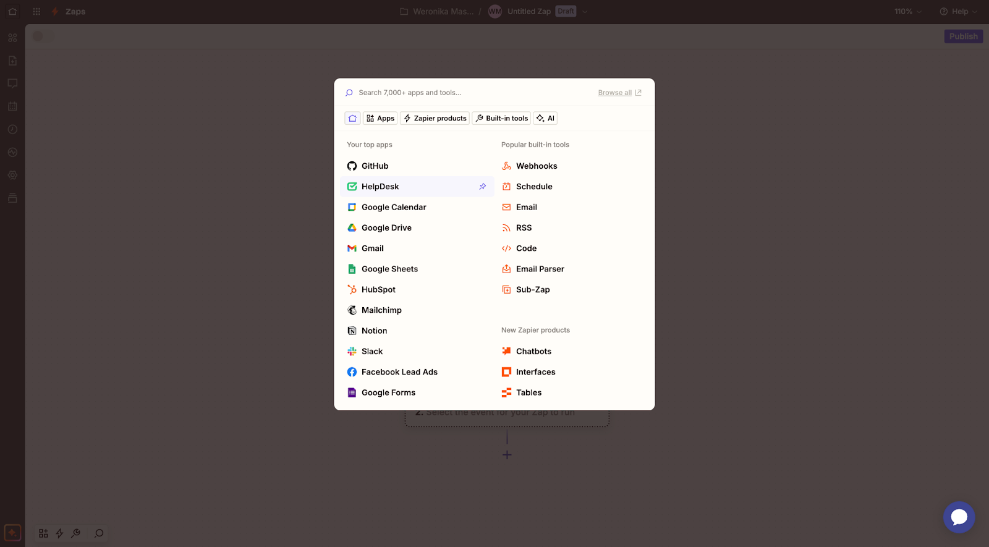Select Google Drive app
This screenshot has width=989, height=547.
(417, 227)
